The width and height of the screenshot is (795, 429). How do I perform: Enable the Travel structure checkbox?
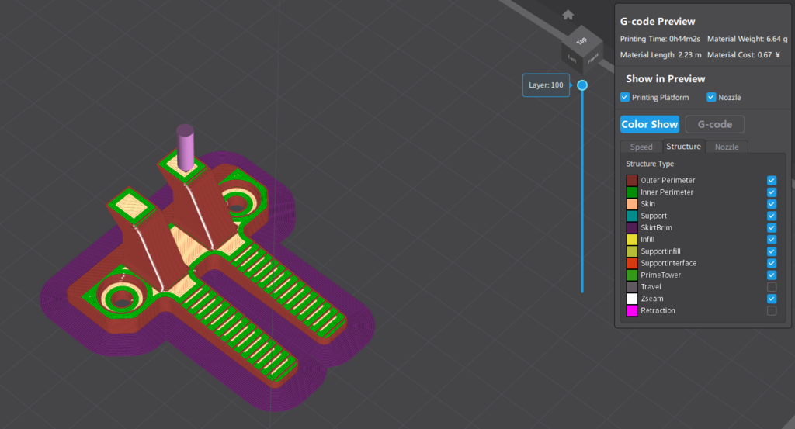click(x=771, y=287)
